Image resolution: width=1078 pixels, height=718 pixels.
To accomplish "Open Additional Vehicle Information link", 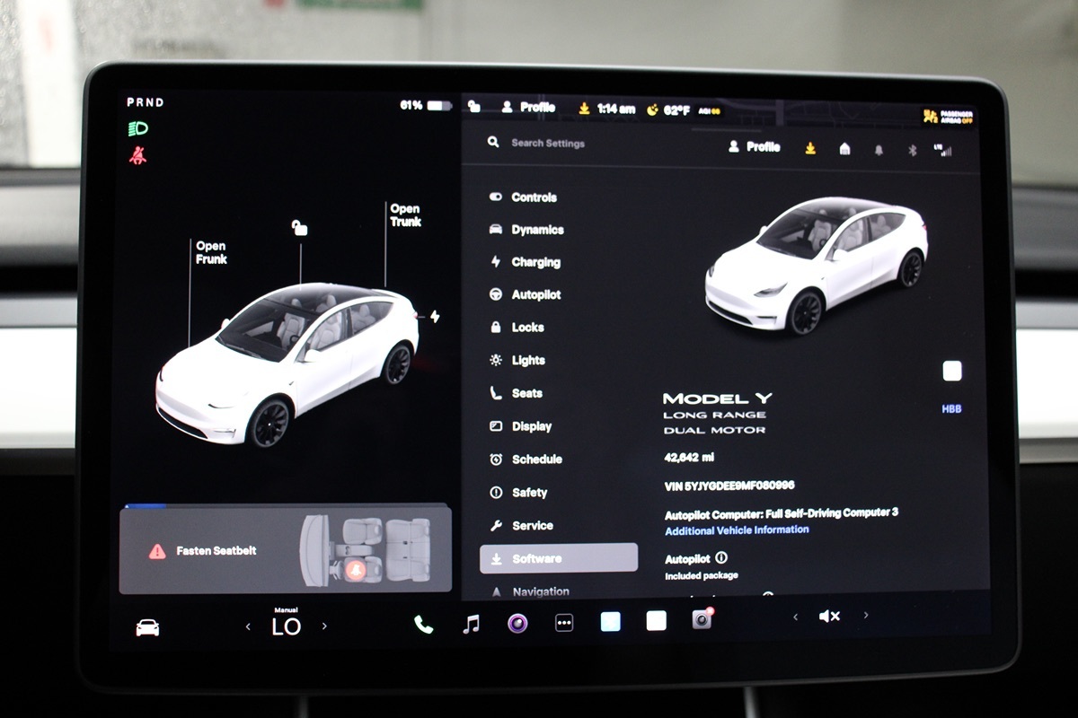I will tap(737, 530).
